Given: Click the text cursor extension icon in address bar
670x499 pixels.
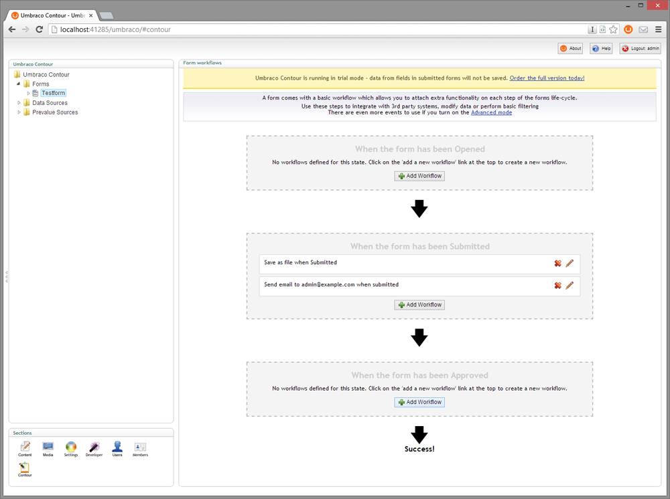Looking at the screenshot, I should point(592,29).
